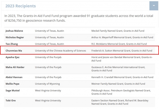Click Horst and Jessie von Bandat grant text
The width and height of the screenshot is (159, 109).
pyautogui.click(x=122, y=59)
